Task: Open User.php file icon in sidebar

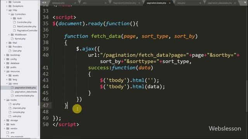Action: point(10,51)
